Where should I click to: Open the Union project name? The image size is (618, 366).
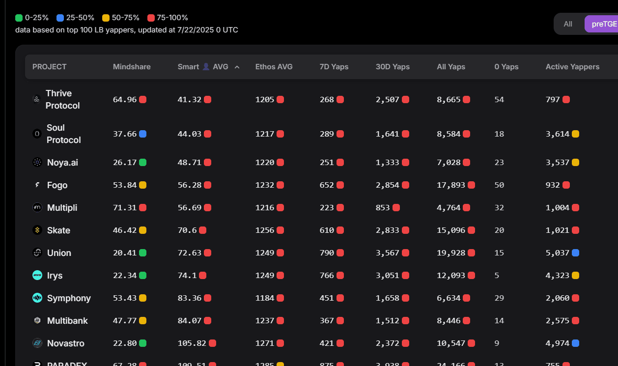59,253
